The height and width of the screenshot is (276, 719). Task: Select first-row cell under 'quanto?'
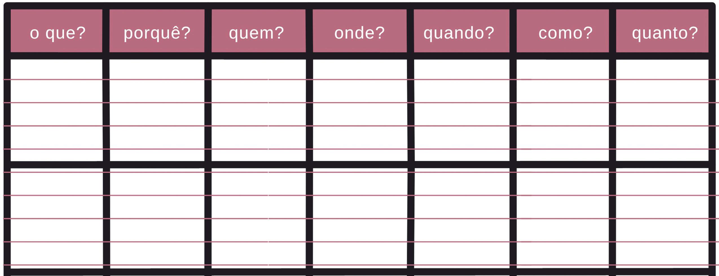[x=662, y=110]
